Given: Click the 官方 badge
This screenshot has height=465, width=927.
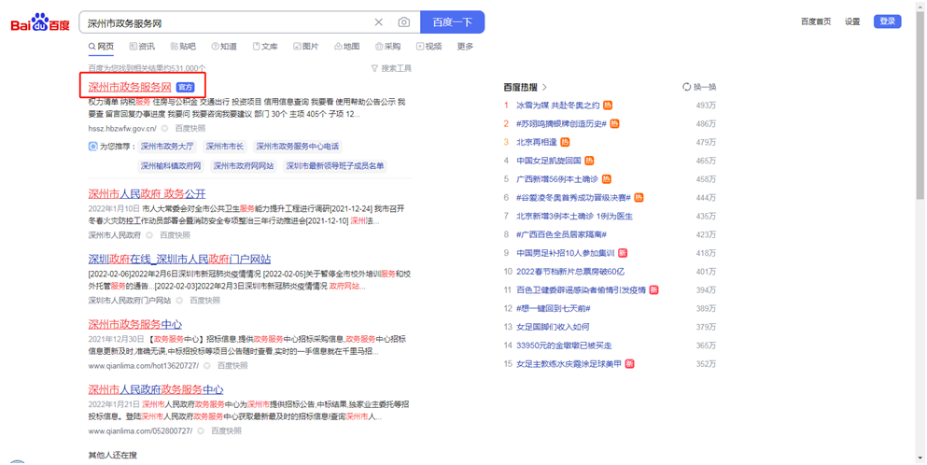Looking at the screenshot, I should [x=185, y=87].
